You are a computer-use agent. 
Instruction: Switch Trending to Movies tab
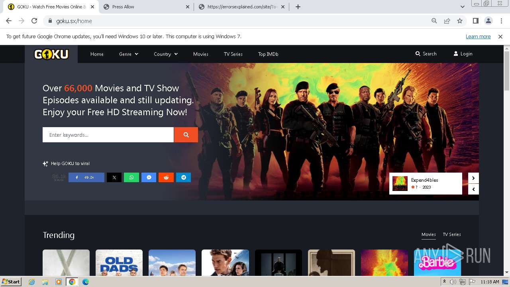[429, 234]
